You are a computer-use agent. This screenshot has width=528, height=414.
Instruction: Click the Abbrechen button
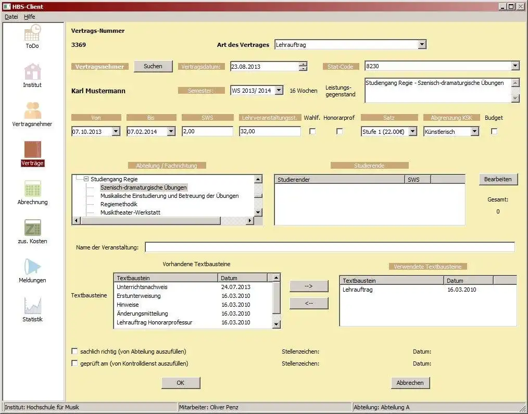[410, 383]
